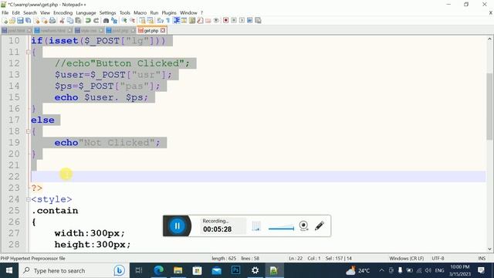Paste from clipboard via toolbar icon
Image resolution: width=494 pixels, height=278 pixels.
coord(78,21)
